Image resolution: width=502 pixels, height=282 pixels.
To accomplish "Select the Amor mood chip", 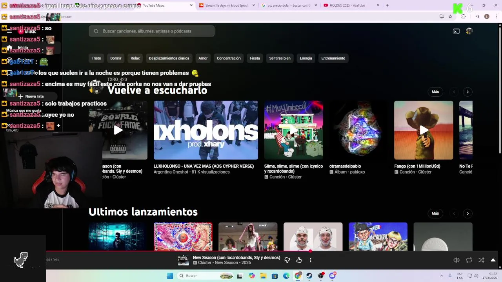I will (x=203, y=58).
